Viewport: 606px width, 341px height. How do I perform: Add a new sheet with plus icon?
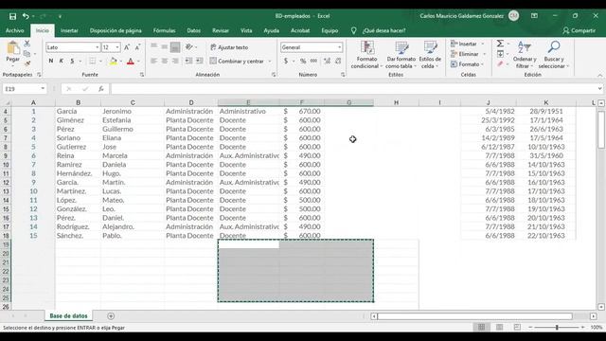pyautogui.click(x=111, y=316)
